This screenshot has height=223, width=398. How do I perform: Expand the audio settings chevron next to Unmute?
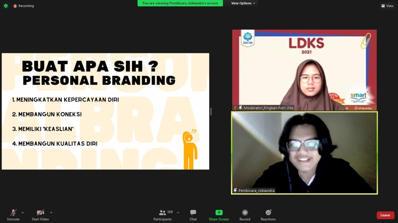click(22, 213)
